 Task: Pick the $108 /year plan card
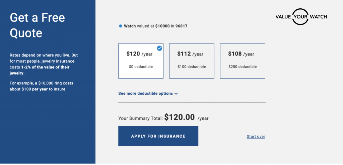click(x=243, y=61)
